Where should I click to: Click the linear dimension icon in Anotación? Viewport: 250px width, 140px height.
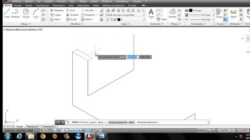(x=158, y=10)
